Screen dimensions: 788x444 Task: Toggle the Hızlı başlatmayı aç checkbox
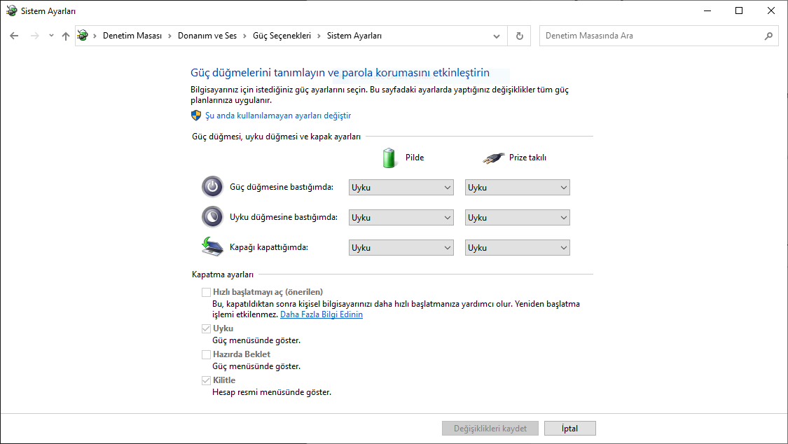tap(206, 292)
